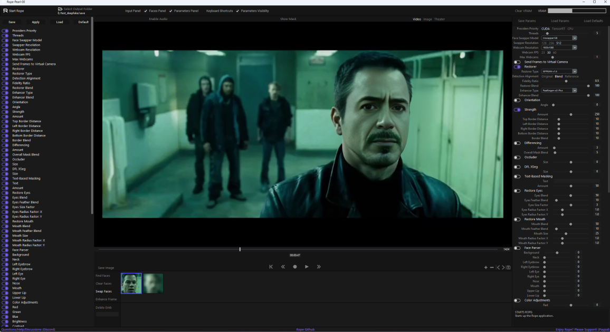Add a marker with the plus icon
The image size is (610, 332).
(x=485, y=267)
